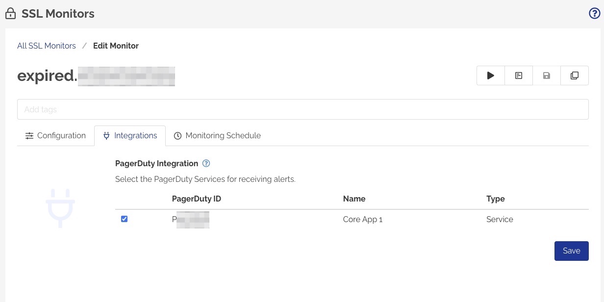This screenshot has width=604, height=302.
Task: Click the plug icon on Integrations tab
Action: click(x=106, y=135)
